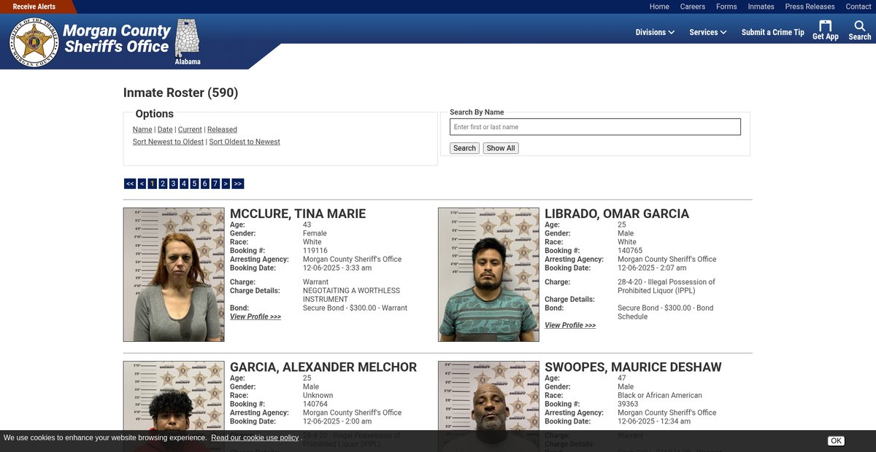Click the name MCCLURE, TINA MARIE

click(x=298, y=214)
